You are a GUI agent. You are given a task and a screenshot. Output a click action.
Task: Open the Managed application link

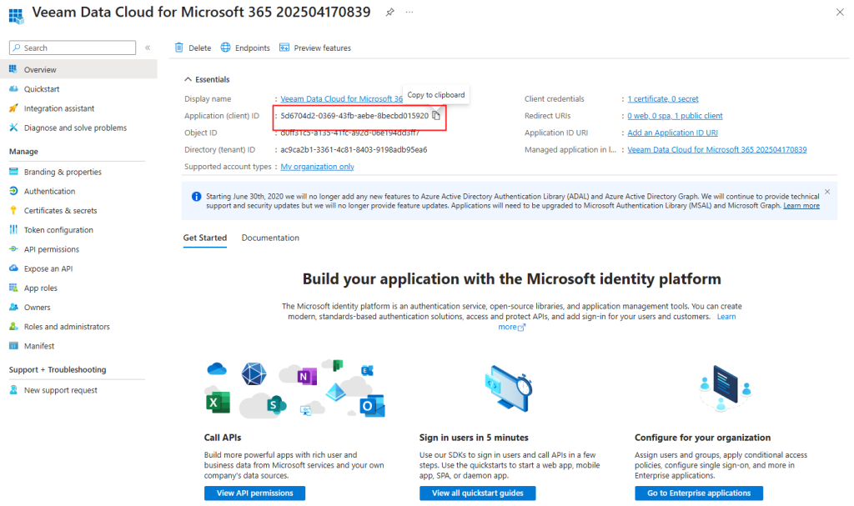pos(716,150)
